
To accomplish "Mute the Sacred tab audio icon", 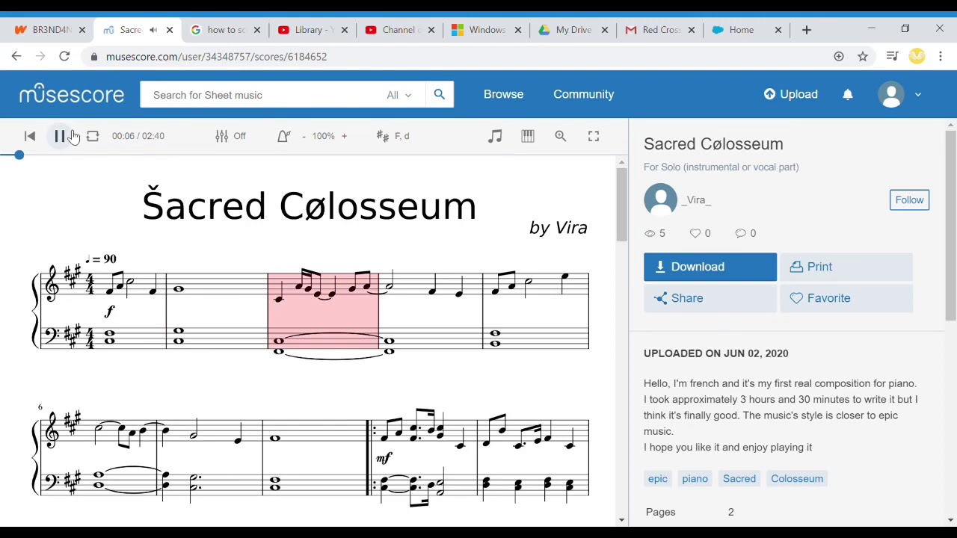I will [x=153, y=30].
